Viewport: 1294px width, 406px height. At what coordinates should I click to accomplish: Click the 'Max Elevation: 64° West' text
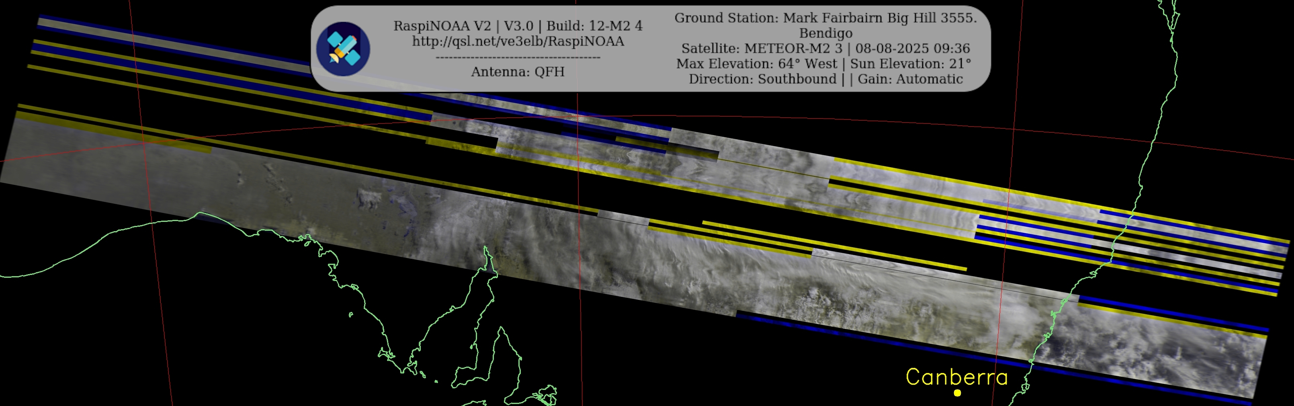tap(756, 64)
